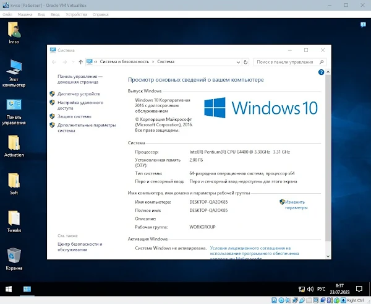Open Центр безопасности и обслуживания link

(80, 246)
